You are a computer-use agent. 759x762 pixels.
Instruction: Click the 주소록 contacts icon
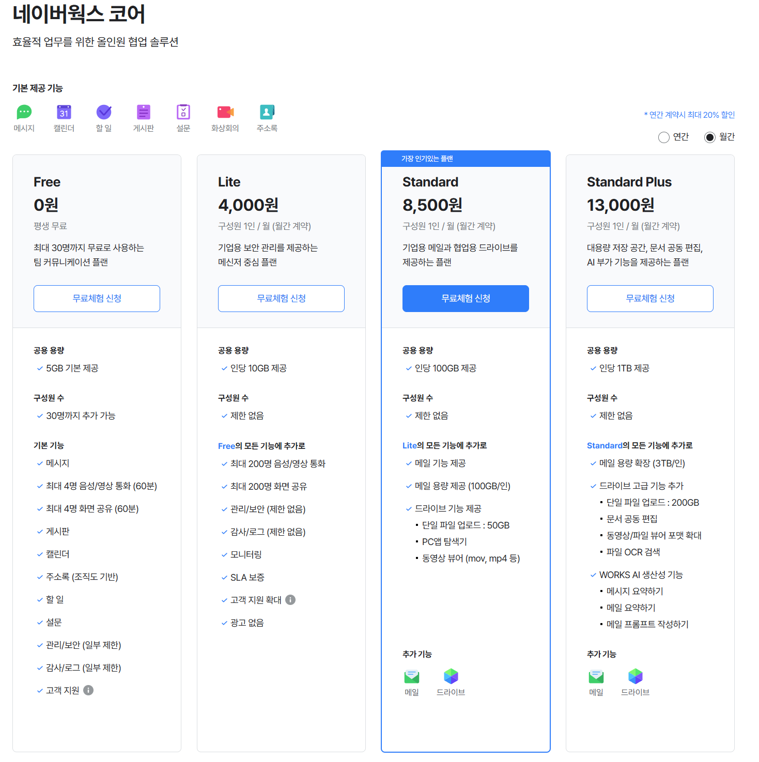(x=267, y=112)
